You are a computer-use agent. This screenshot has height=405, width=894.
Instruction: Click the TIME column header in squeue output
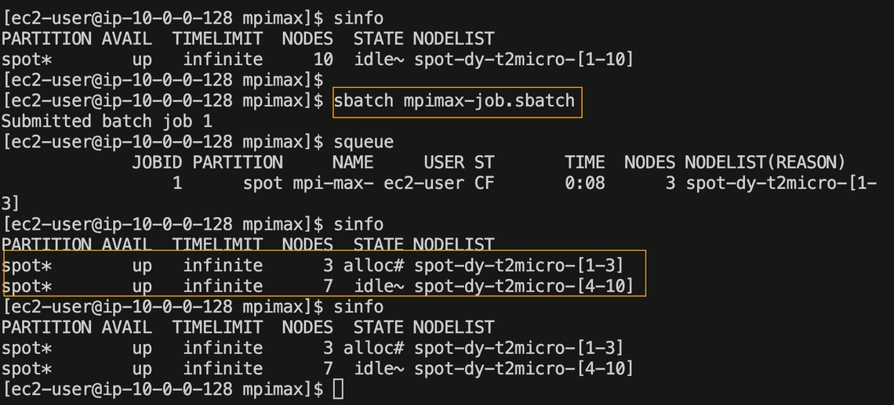[x=584, y=162]
